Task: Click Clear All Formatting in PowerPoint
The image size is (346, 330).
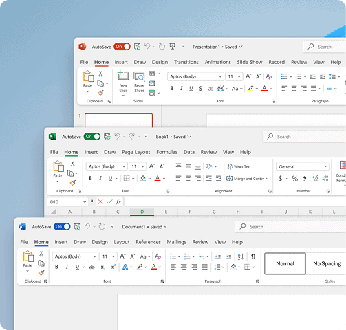Action: 269,76
